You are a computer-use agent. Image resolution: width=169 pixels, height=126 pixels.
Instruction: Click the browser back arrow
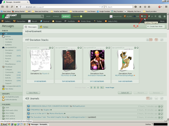coord(17,7)
